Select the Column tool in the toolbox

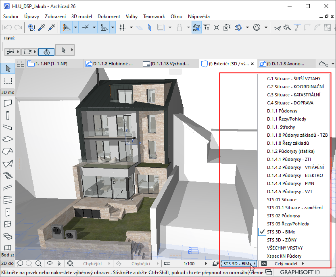[x=8, y=115]
